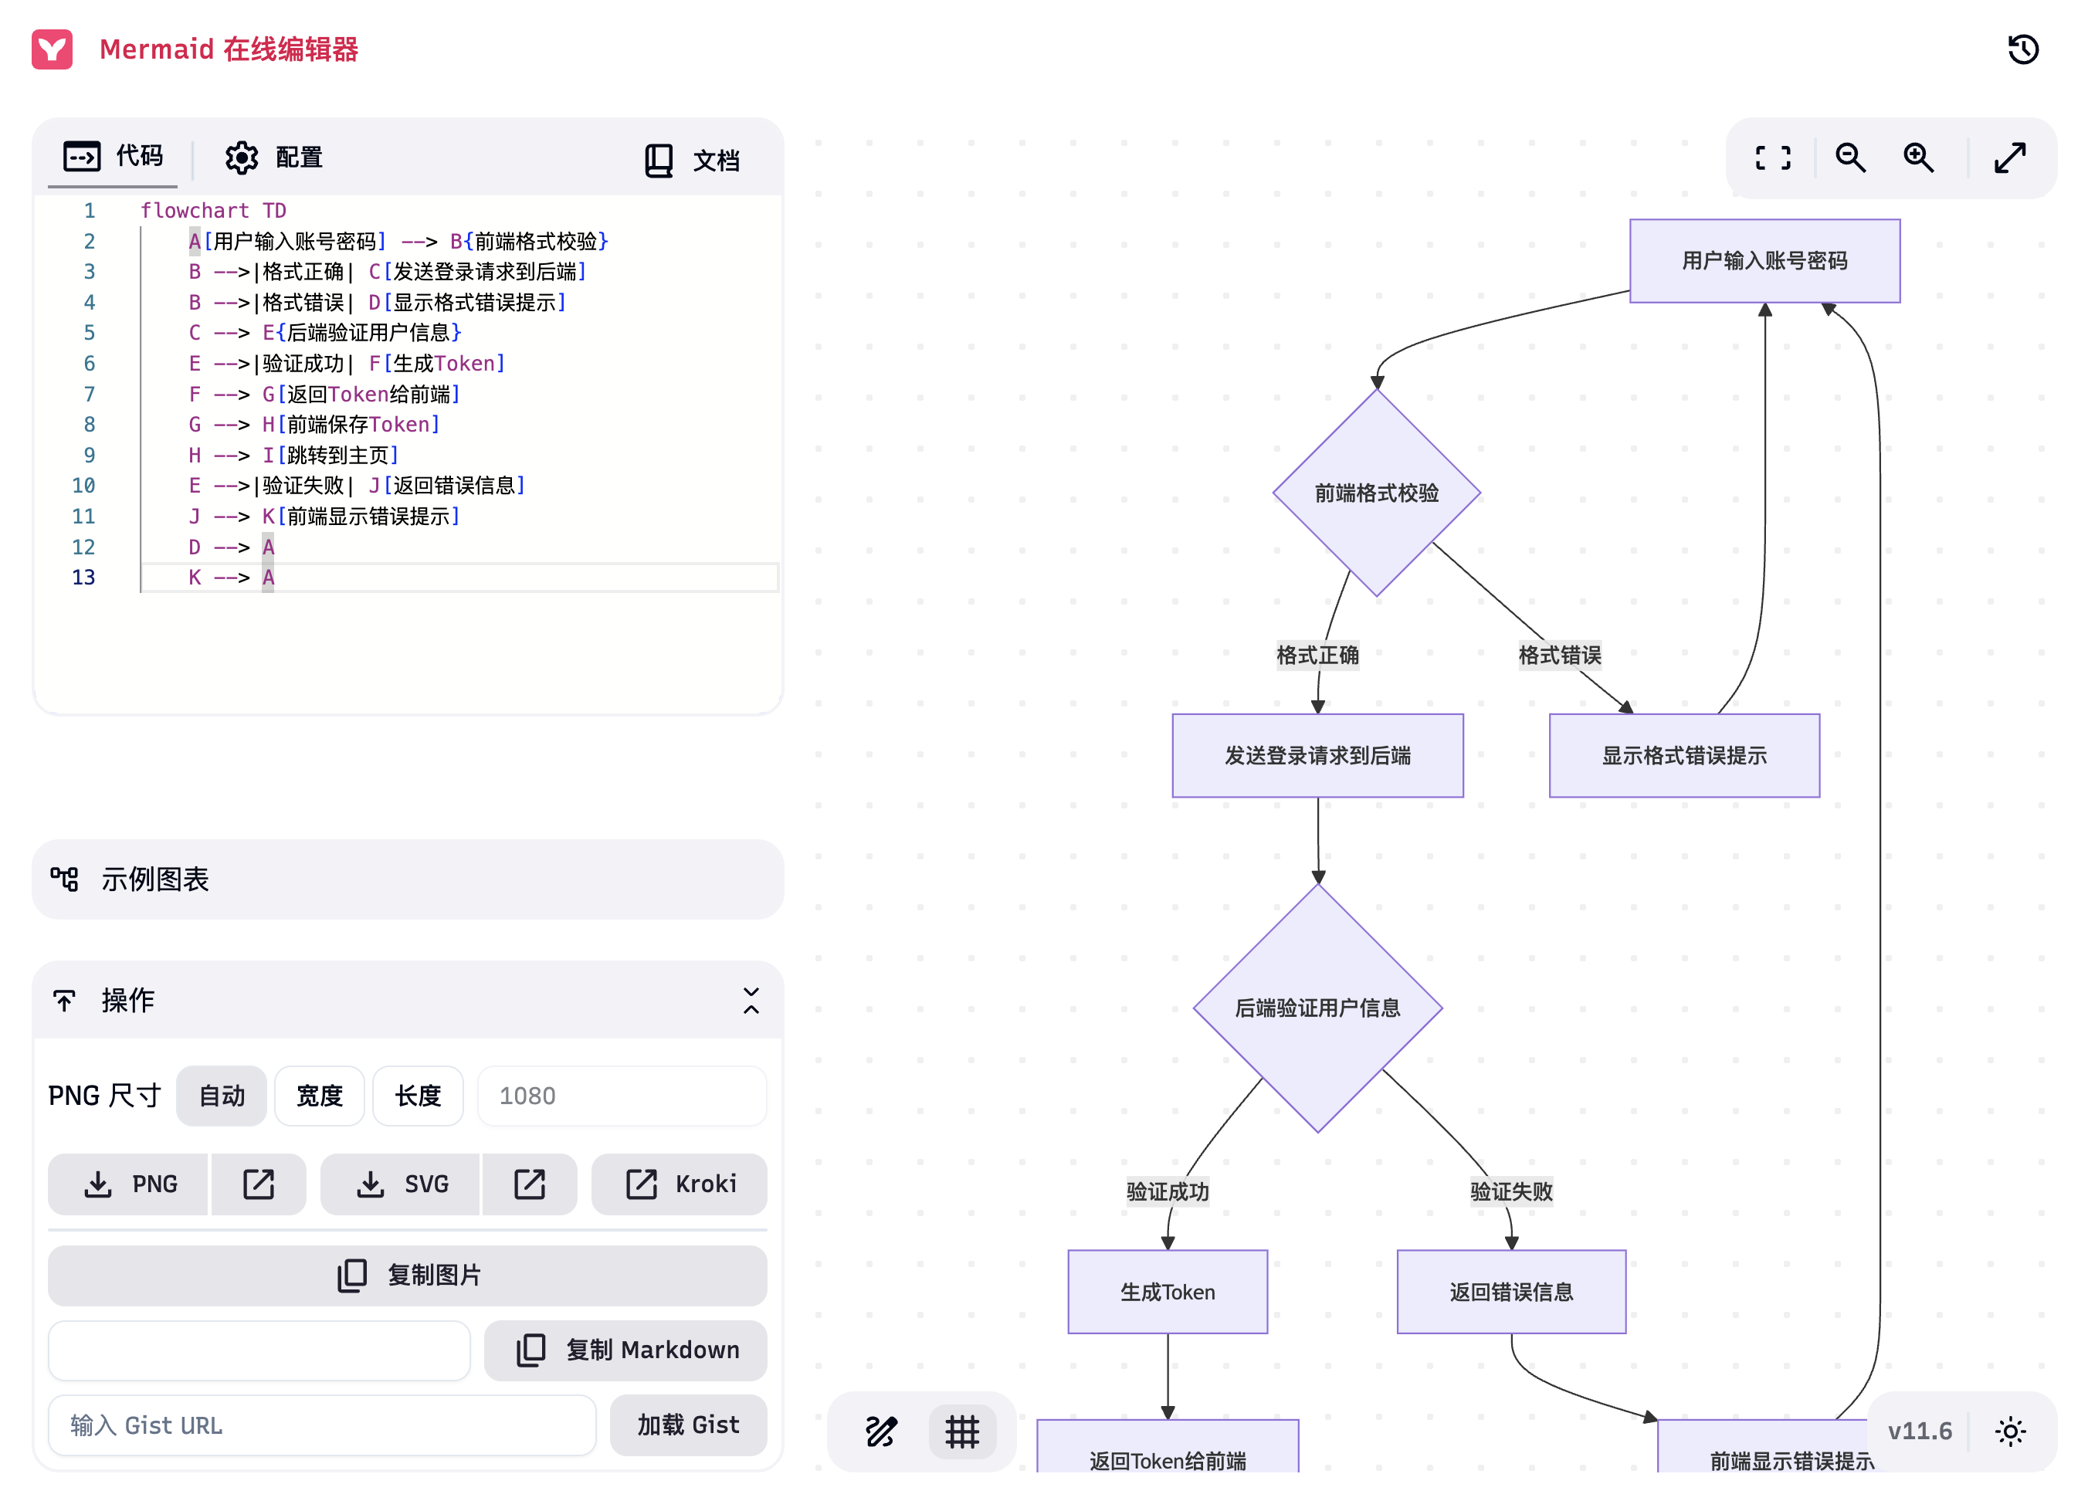Expand preview to fullscreen with arrow icon
The width and height of the screenshot is (2088, 1501).
coord(2010,158)
